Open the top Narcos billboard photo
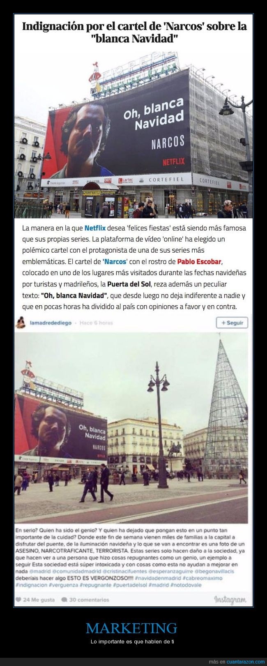The height and width of the screenshot is (666, 267). [133, 135]
